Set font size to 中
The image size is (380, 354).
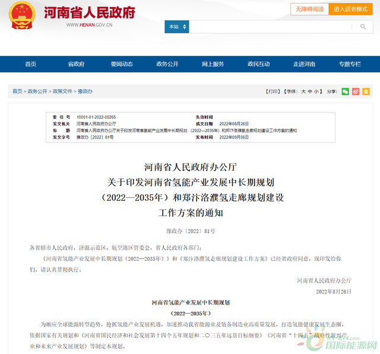310,91
